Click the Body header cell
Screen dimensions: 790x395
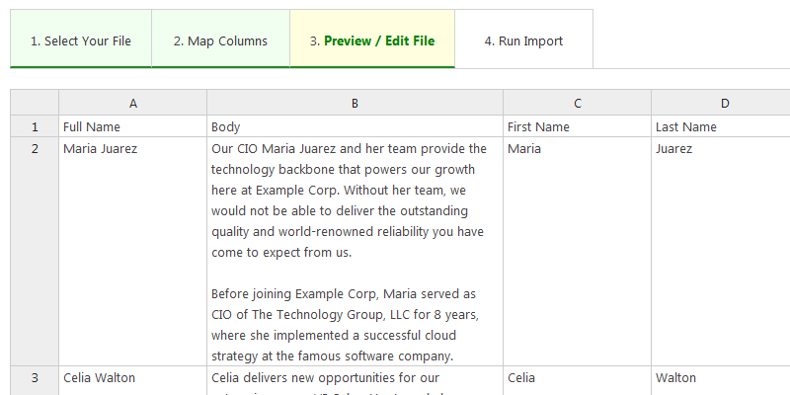tap(355, 126)
